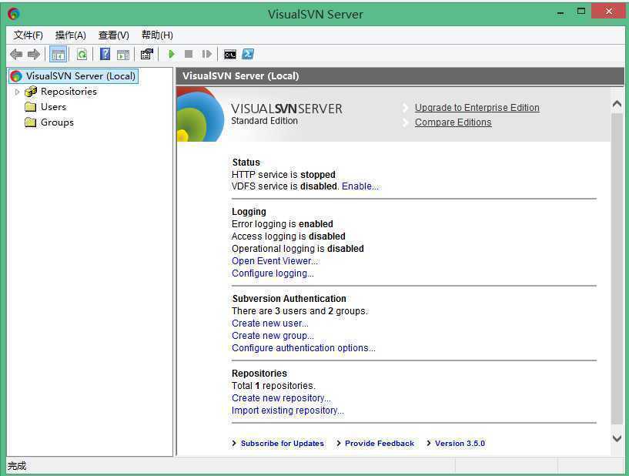The height and width of the screenshot is (476, 629).
Task: Click the Compare Editions link
Action: pos(453,122)
